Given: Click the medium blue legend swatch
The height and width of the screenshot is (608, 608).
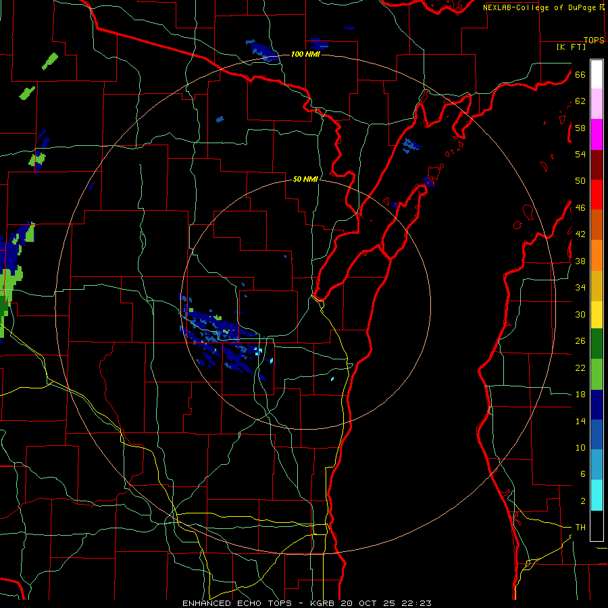Looking at the screenshot, I should pos(597,434).
